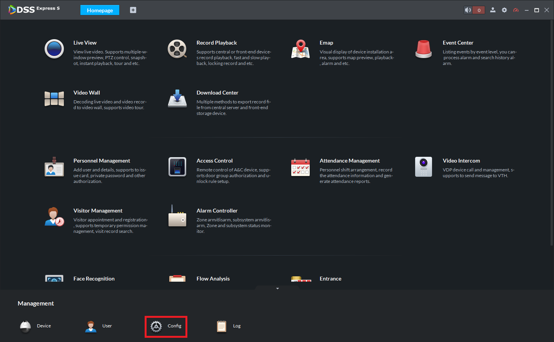Click the User avatar icon under Management
554x342 pixels.
(x=91, y=326)
